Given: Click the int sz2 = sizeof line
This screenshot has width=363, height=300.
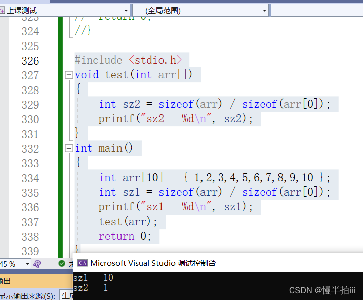Looking at the screenshot, I should tap(214, 104).
